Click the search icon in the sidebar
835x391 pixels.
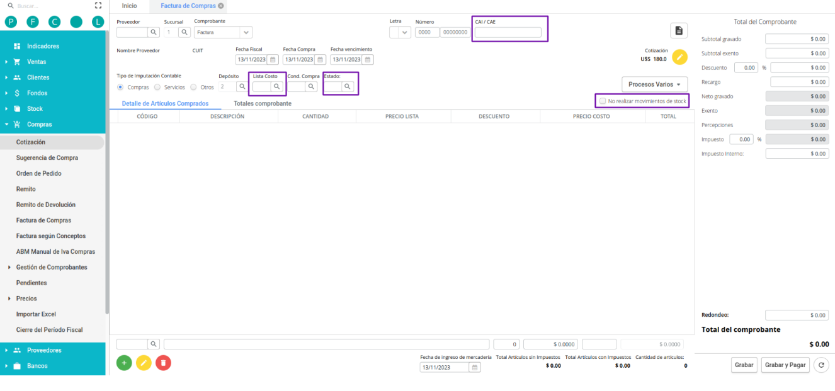tap(10, 6)
